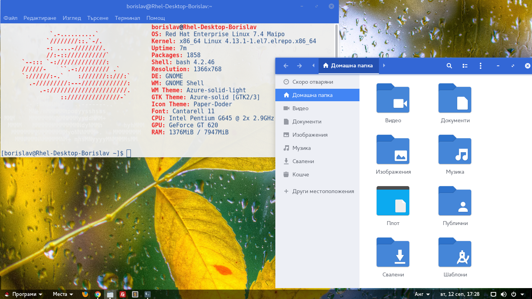Viewport: 532px width, 299px height.
Task: Open Sublime Text from the taskbar
Action: point(135,294)
